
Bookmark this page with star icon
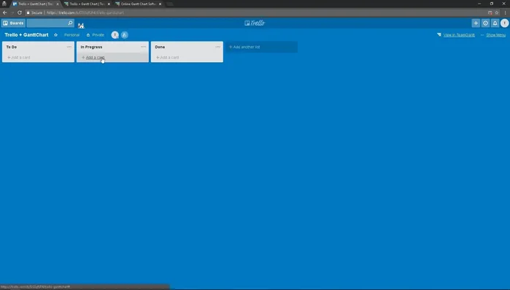coord(497,12)
